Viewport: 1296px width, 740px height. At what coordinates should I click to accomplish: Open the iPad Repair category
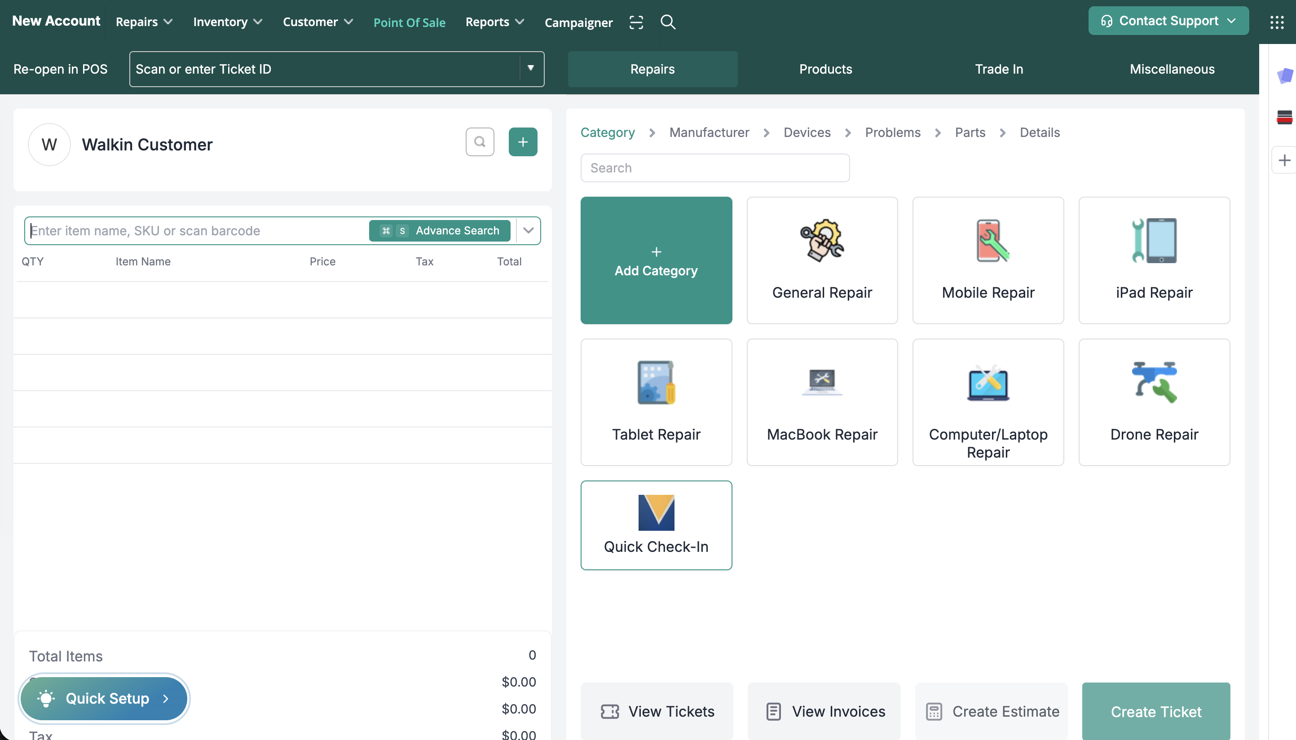[x=1154, y=260]
